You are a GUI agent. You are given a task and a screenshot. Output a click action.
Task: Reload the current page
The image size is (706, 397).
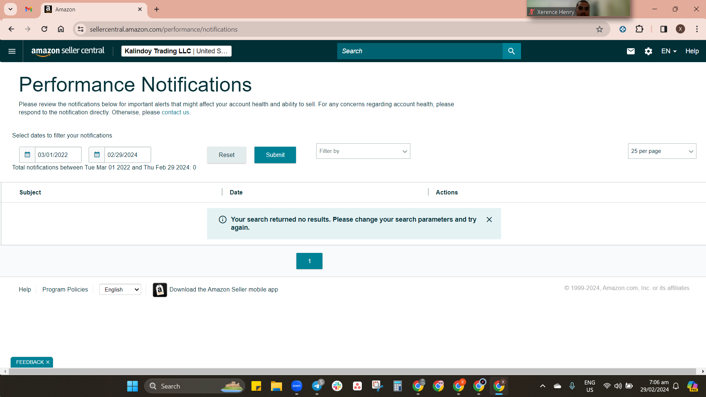pos(44,29)
